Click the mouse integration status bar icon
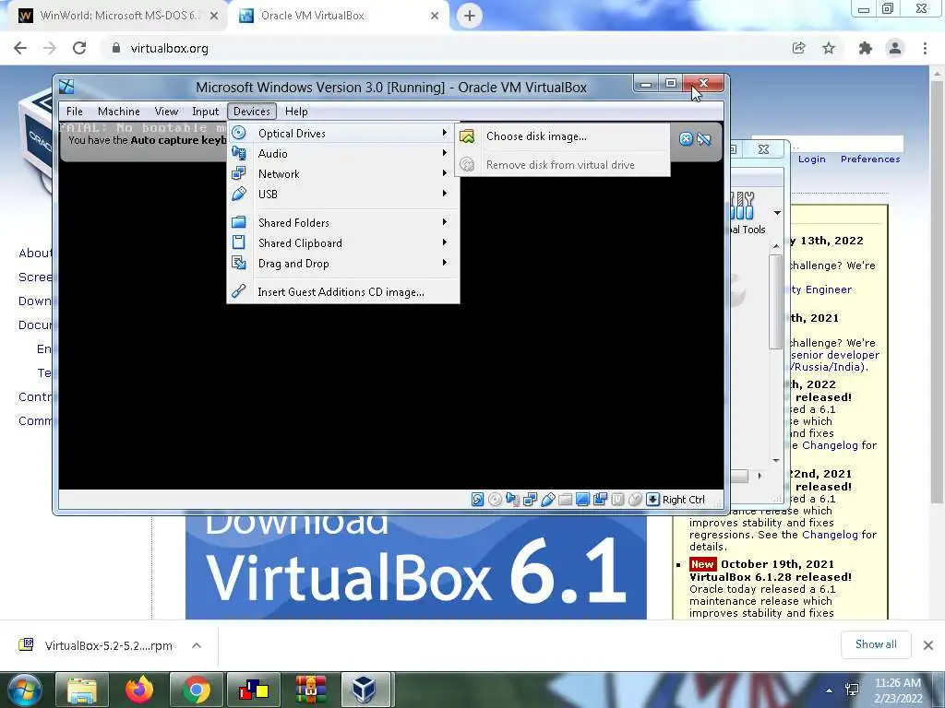 tap(635, 499)
